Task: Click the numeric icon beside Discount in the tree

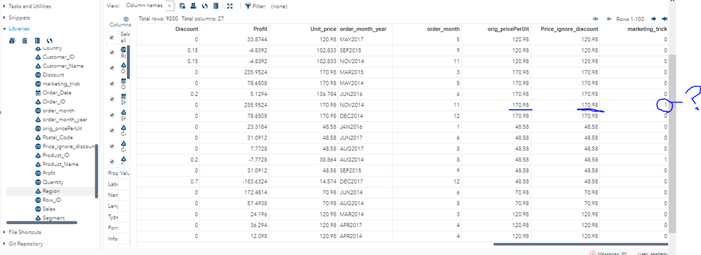Action: [x=38, y=75]
